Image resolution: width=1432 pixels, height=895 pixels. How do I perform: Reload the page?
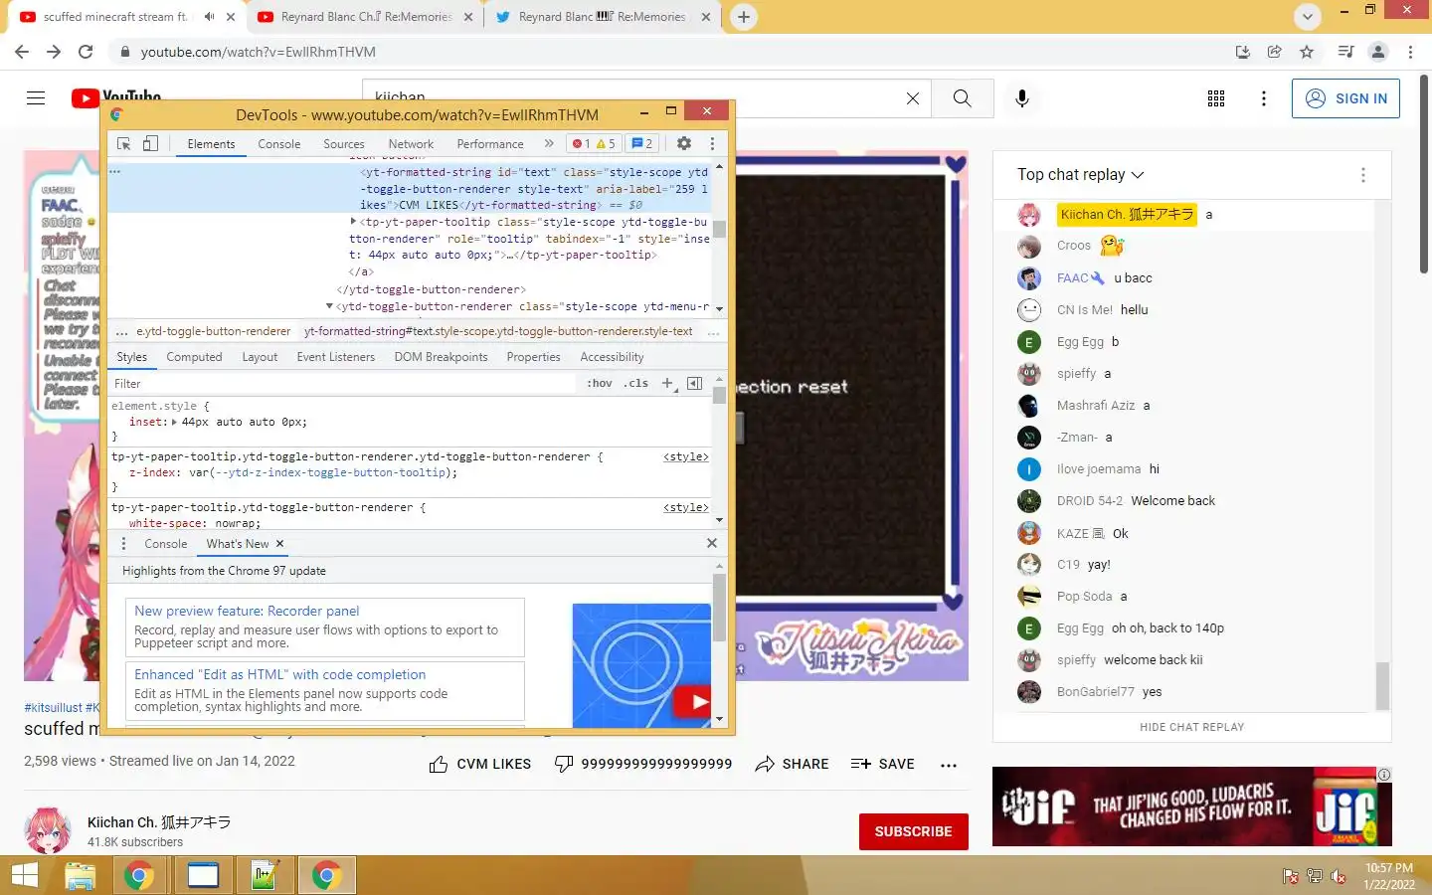(x=86, y=52)
